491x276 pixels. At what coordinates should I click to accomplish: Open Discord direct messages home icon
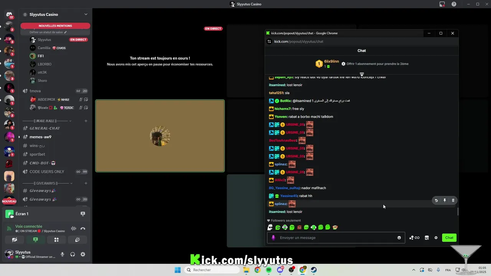[x=9, y=15]
